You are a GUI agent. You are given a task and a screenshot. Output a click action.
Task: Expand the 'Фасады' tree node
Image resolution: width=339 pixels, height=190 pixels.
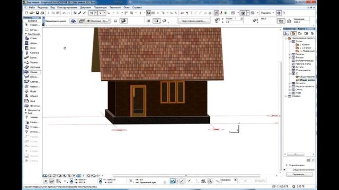point(290,58)
